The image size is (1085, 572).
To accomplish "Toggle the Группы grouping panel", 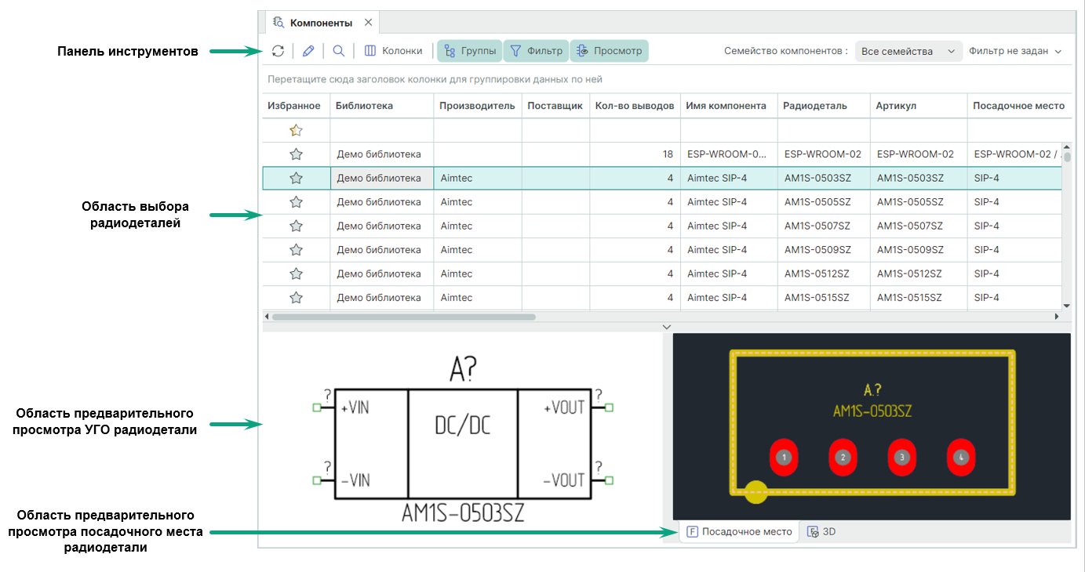I will pyautogui.click(x=470, y=51).
